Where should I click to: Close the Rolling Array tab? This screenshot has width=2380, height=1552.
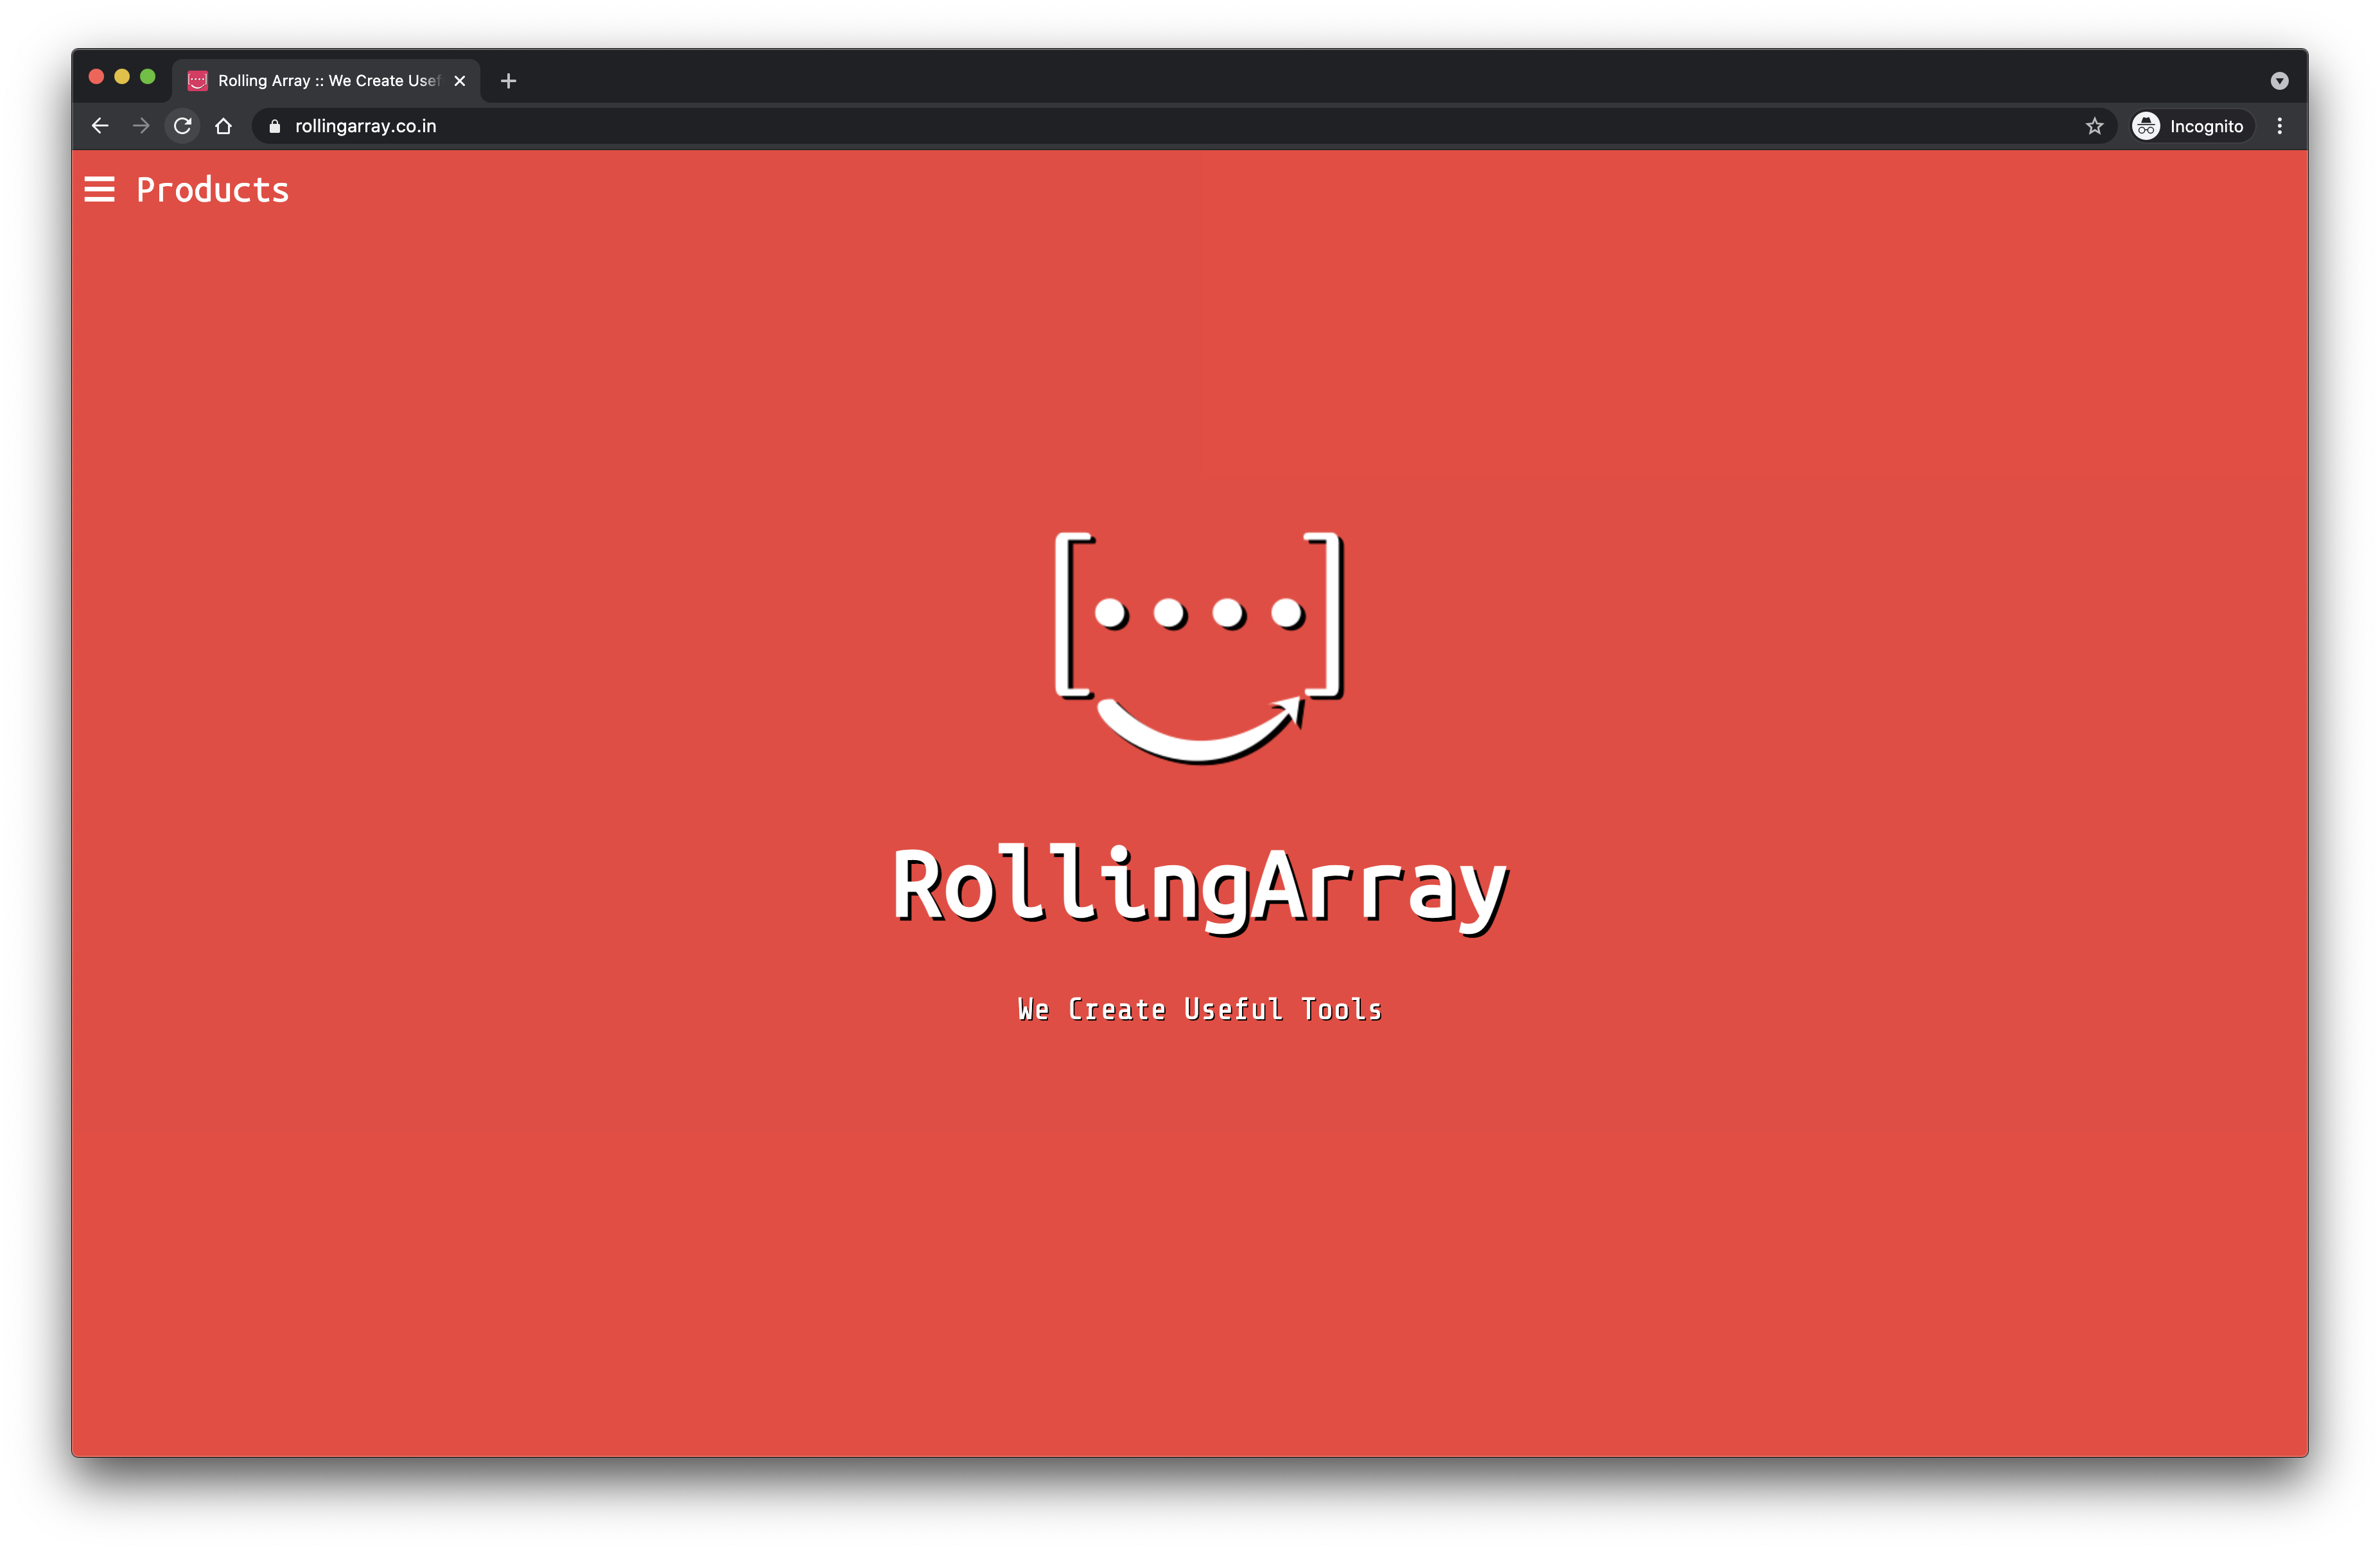click(460, 81)
